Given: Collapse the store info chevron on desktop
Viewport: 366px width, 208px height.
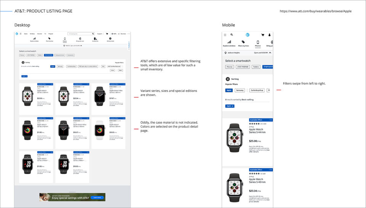Looking at the screenshot, I should pos(81,46).
